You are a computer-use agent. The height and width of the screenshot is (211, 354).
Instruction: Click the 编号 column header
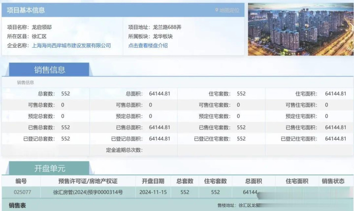(21, 181)
